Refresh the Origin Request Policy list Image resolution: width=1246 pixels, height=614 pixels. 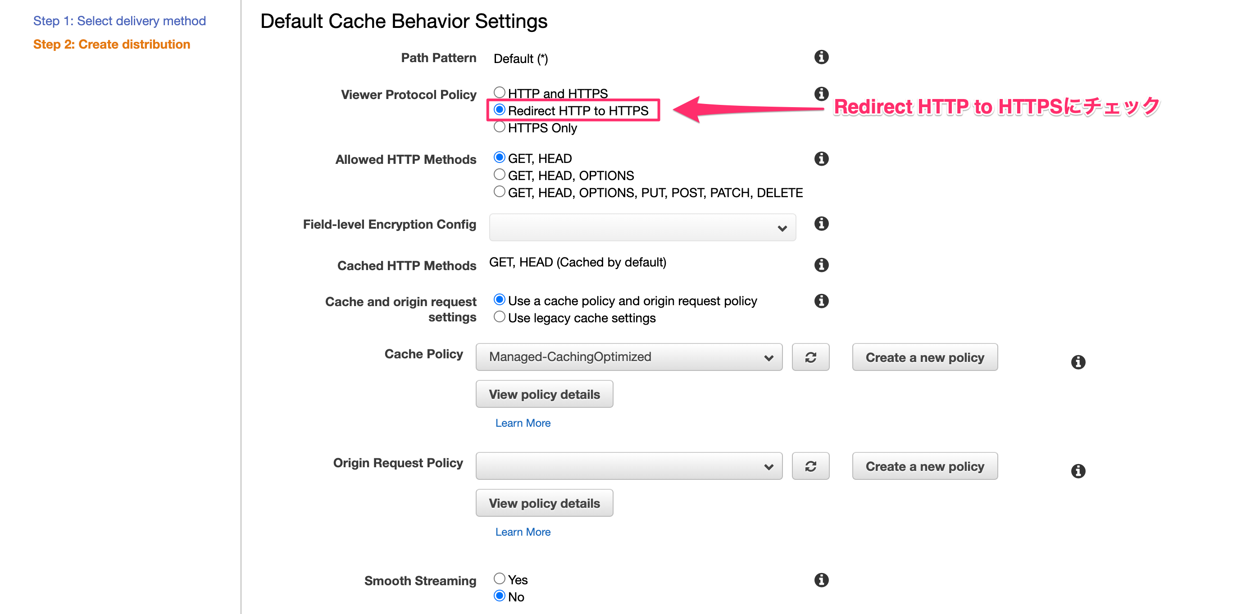[x=810, y=466]
